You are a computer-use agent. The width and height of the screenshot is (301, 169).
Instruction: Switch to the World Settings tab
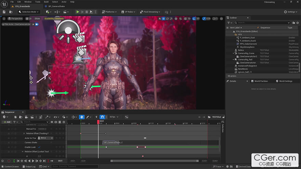pos(284,81)
